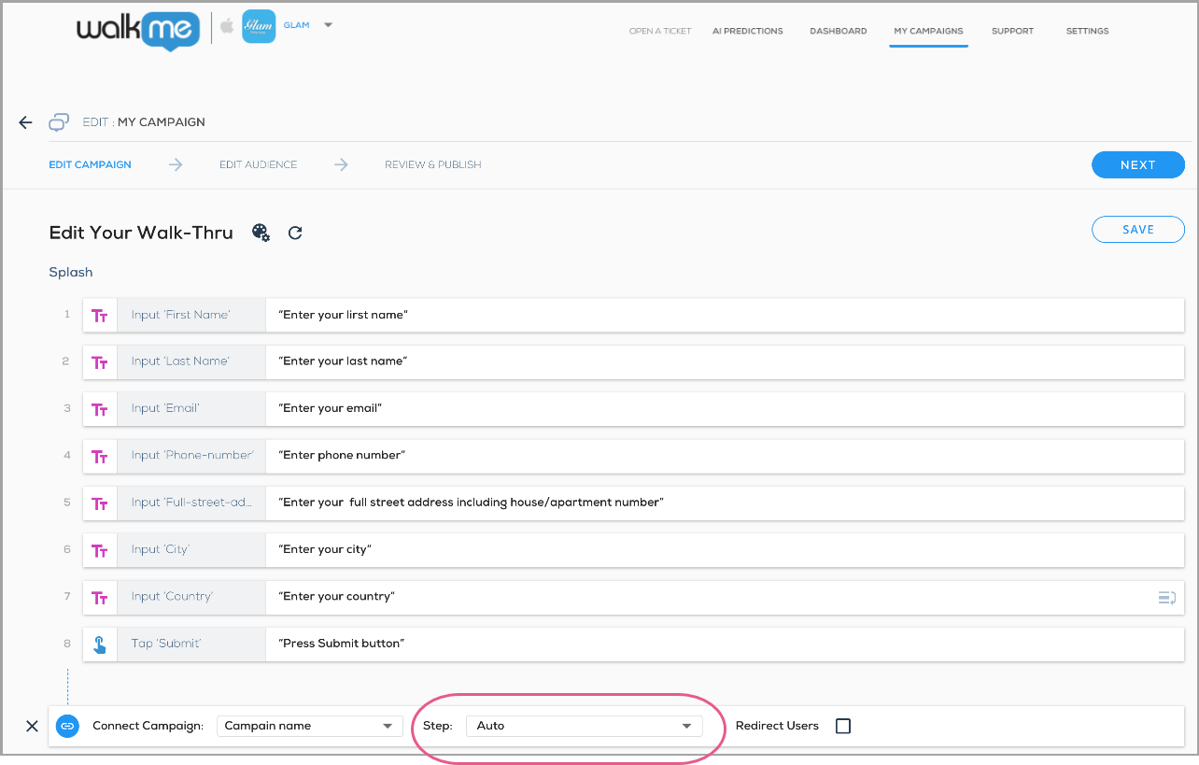Click the SAVE button
1199x765 pixels.
pos(1137,229)
